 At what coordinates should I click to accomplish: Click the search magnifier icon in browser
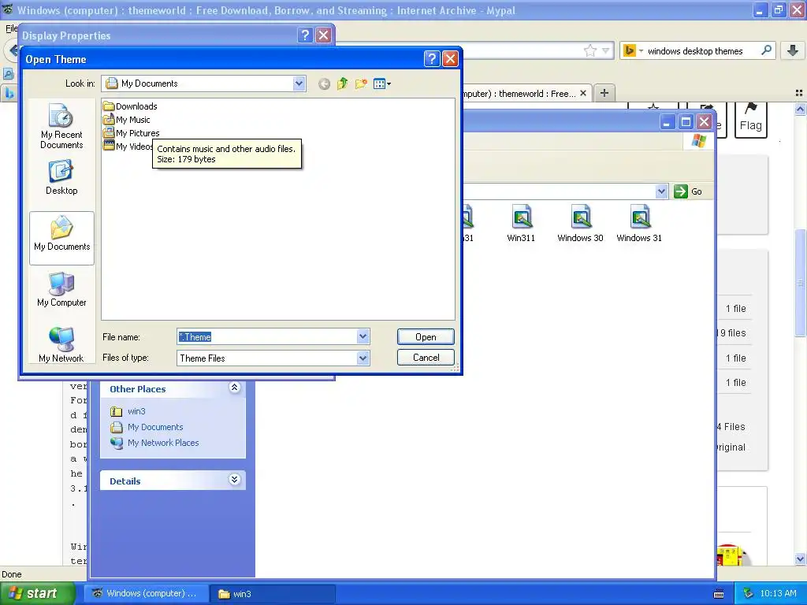coord(766,50)
